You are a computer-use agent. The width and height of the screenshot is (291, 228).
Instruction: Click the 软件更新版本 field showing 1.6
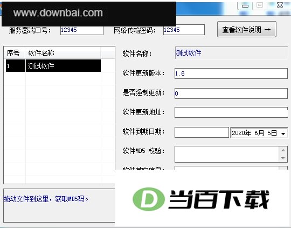(x=231, y=73)
